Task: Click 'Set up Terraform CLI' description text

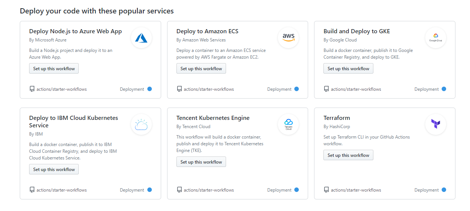Action: point(367,140)
